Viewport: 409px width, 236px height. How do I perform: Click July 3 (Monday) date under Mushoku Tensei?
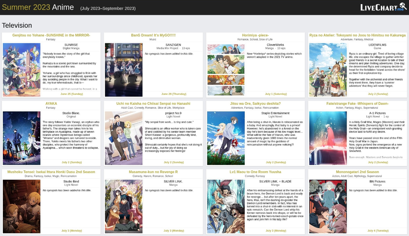72,231
